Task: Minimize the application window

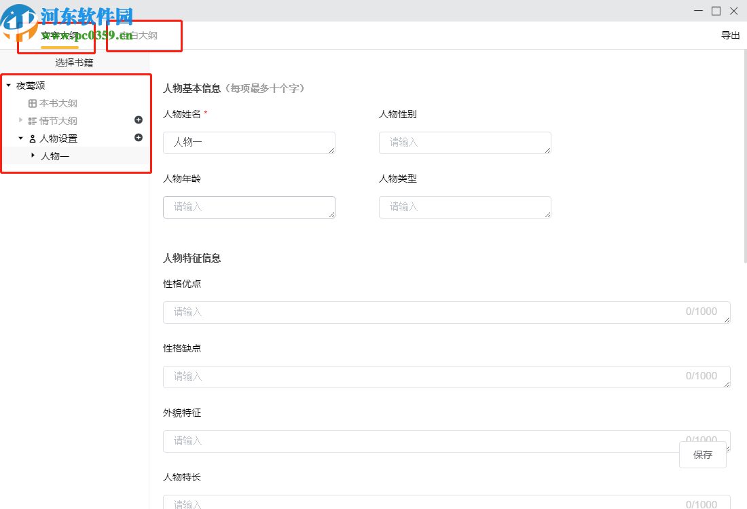Action: tap(698, 11)
